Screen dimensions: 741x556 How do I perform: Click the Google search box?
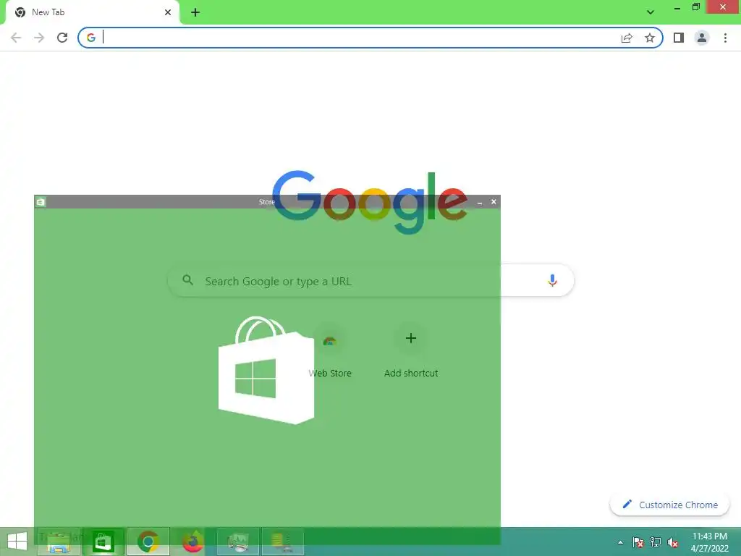tap(370, 281)
